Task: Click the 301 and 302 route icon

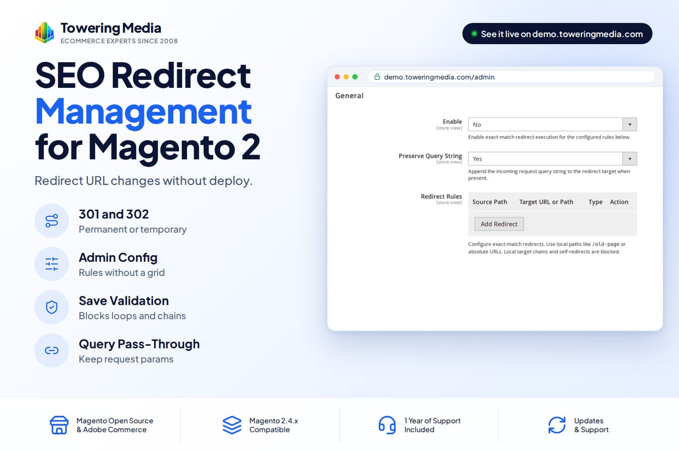Action: click(52, 220)
